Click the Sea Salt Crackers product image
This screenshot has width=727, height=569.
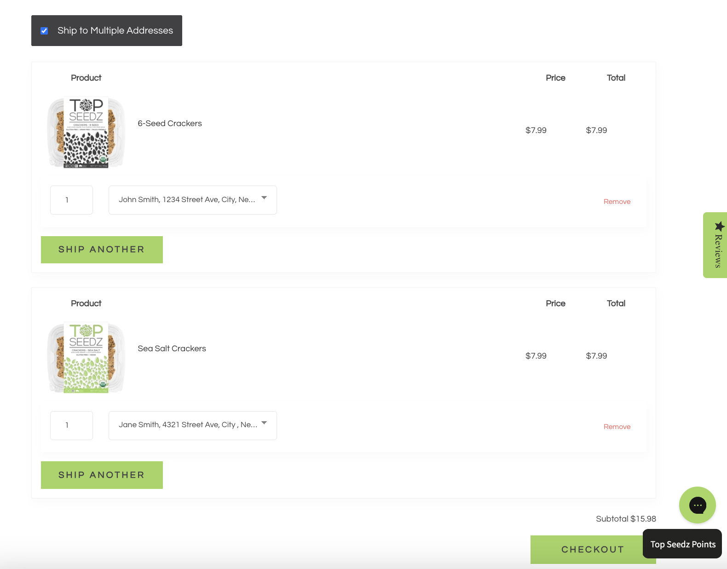(86, 358)
